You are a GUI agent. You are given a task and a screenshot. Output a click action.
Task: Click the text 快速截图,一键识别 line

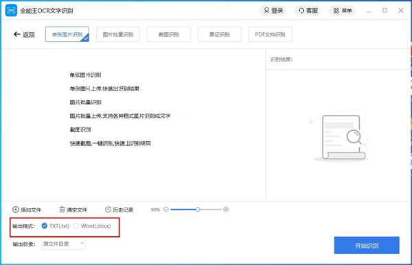point(110,143)
